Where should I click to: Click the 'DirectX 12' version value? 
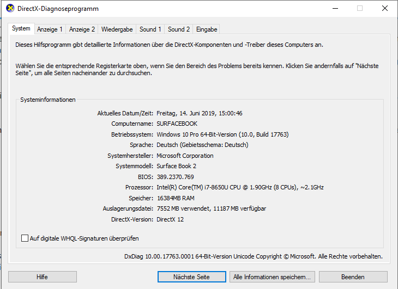coord(170,219)
